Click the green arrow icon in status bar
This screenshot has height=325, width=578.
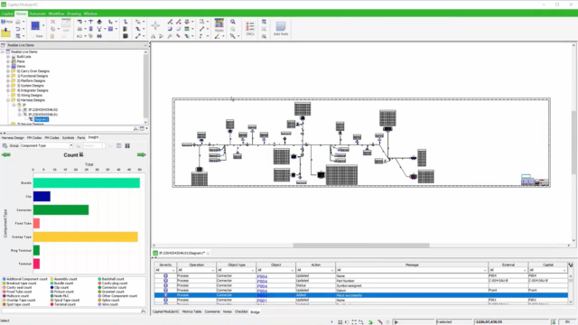click(370, 322)
